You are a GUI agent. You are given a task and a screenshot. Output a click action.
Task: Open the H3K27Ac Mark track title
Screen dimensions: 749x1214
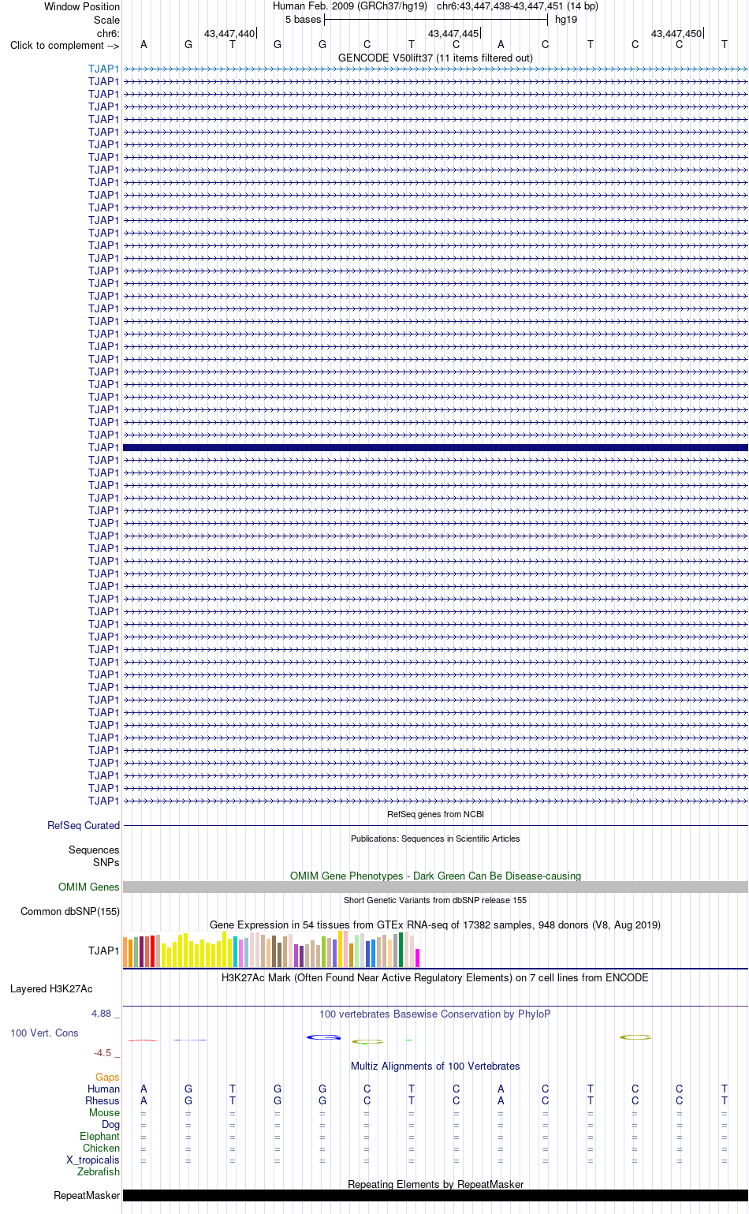click(435, 977)
